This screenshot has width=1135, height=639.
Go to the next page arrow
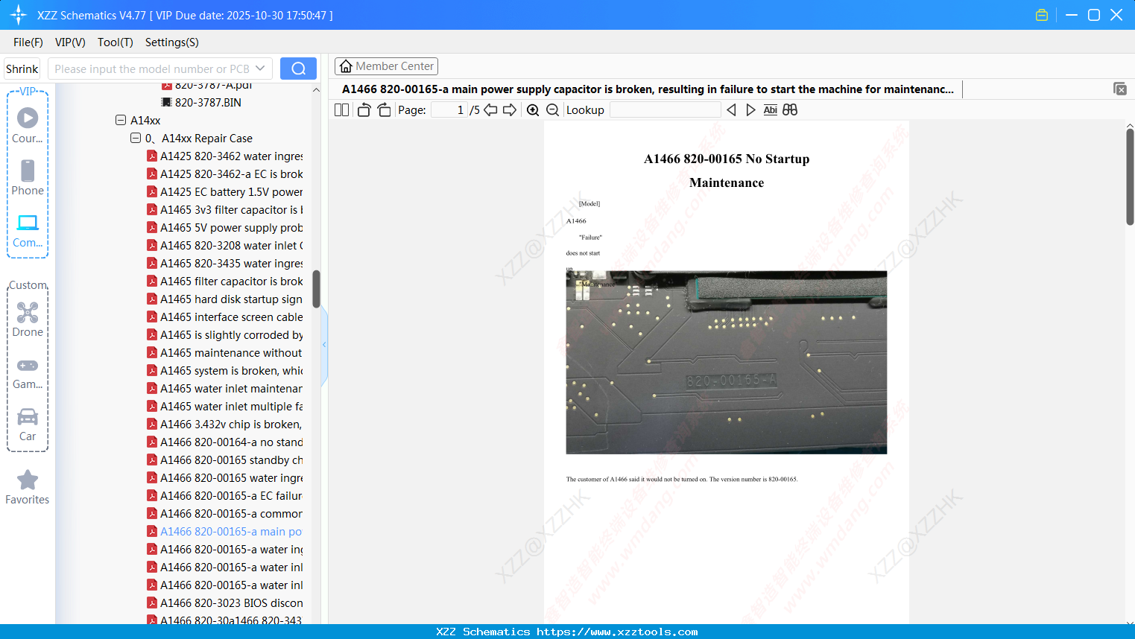pyautogui.click(x=510, y=110)
